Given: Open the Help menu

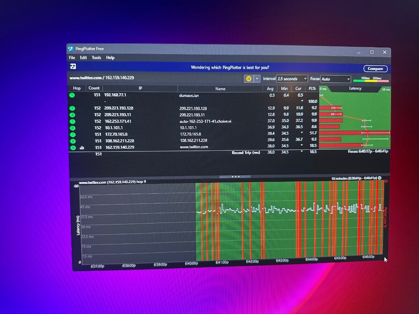Looking at the screenshot, I should click(x=110, y=58).
